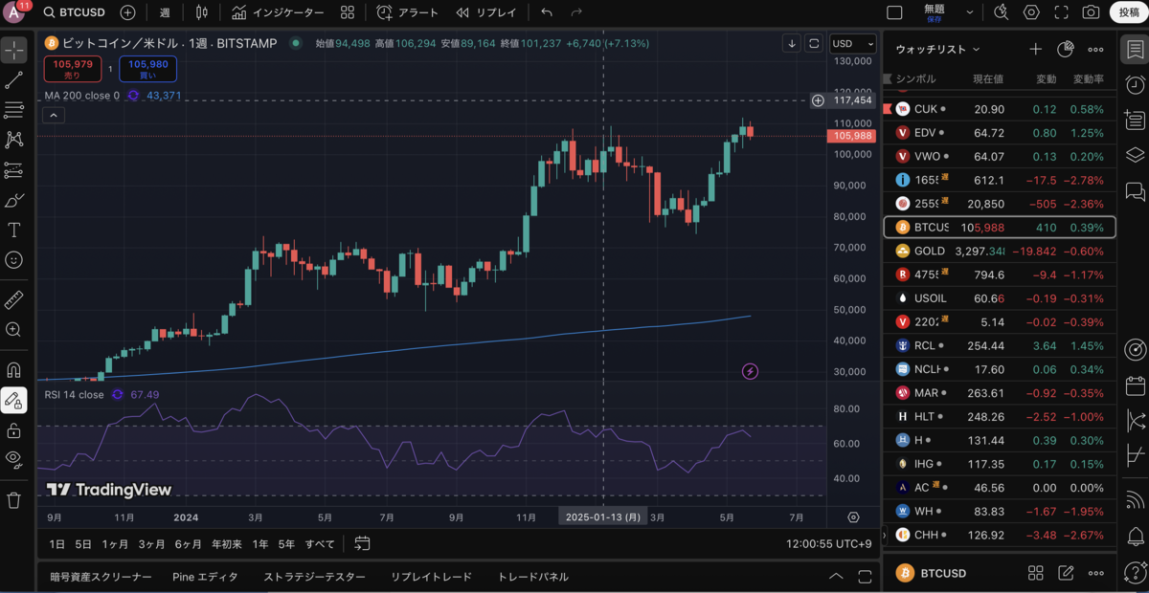
Task: Start bar replay mode
Action: click(x=485, y=12)
